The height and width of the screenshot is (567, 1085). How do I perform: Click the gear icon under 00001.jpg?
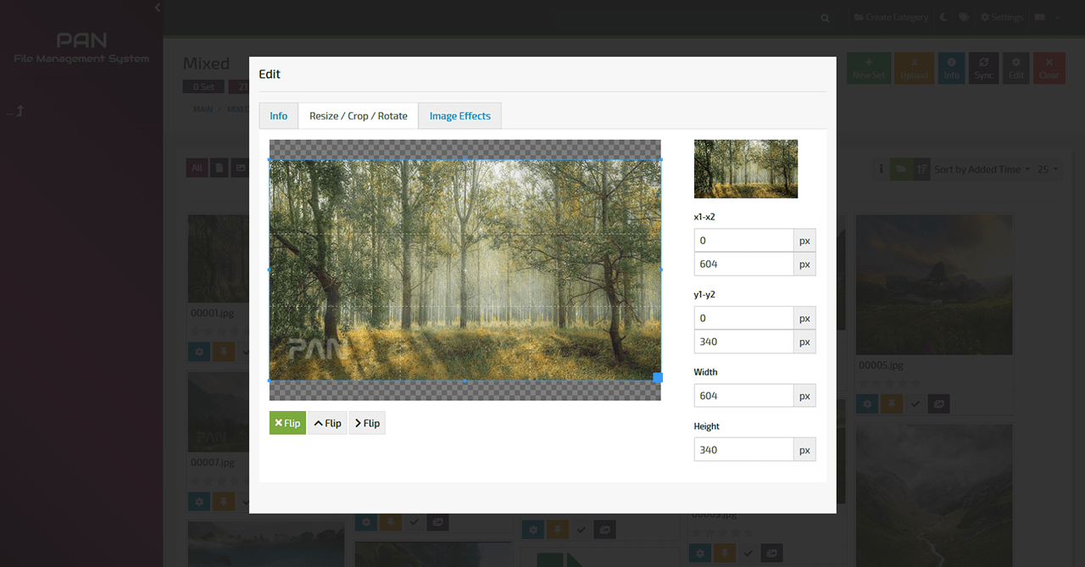(x=199, y=351)
